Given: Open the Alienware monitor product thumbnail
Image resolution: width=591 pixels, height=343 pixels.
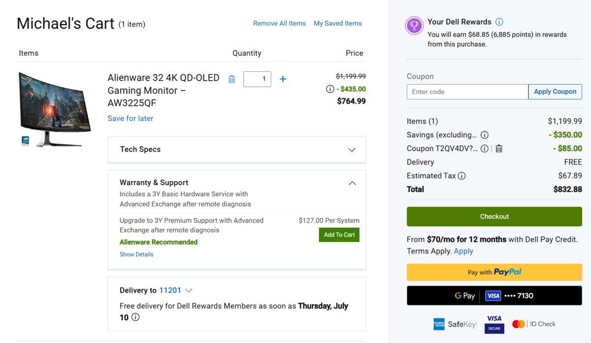Looking at the screenshot, I should point(55,109).
